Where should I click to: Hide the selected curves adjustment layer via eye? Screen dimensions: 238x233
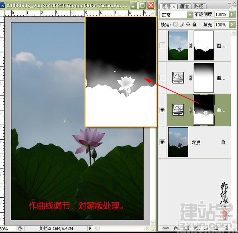[x=162, y=110]
